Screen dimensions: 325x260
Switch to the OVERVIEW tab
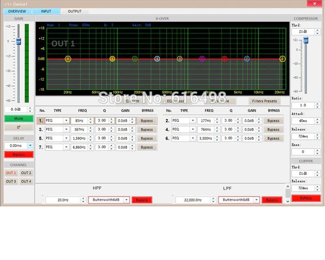17,11
